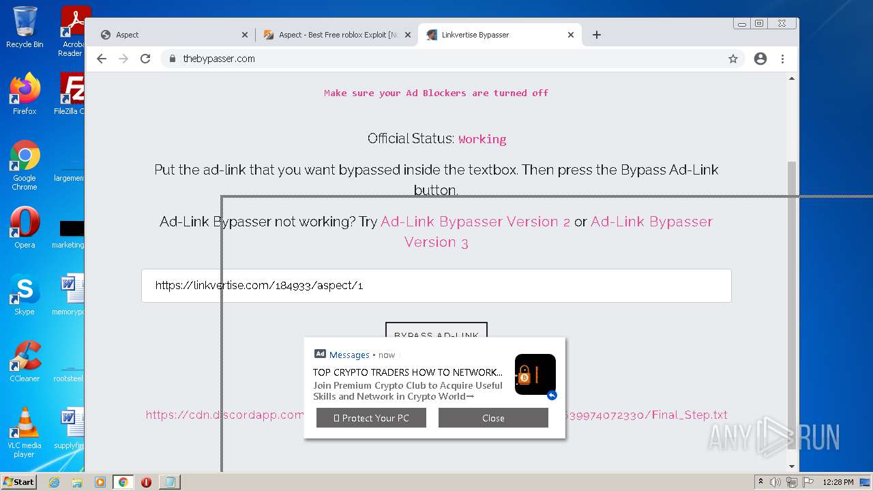Click Protect Your PC in notification
Image resolution: width=873 pixels, height=491 pixels.
pyautogui.click(x=371, y=418)
